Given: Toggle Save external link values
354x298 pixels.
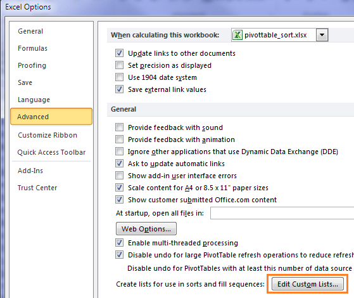Looking at the screenshot, I should [x=119, y=89].
